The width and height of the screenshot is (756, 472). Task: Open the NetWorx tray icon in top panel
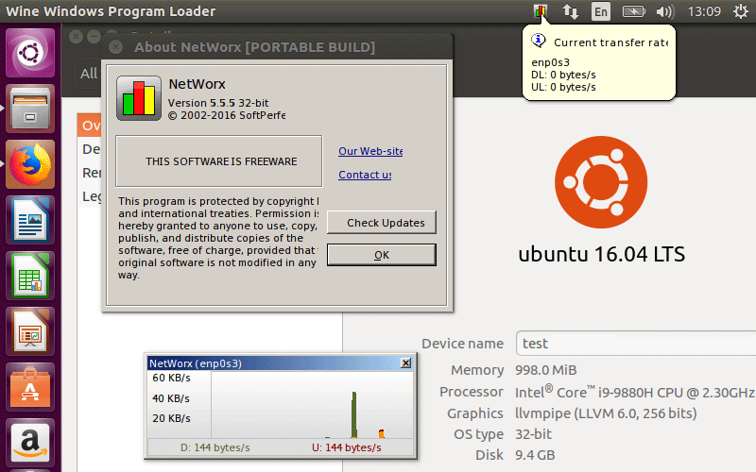point(541,11)
